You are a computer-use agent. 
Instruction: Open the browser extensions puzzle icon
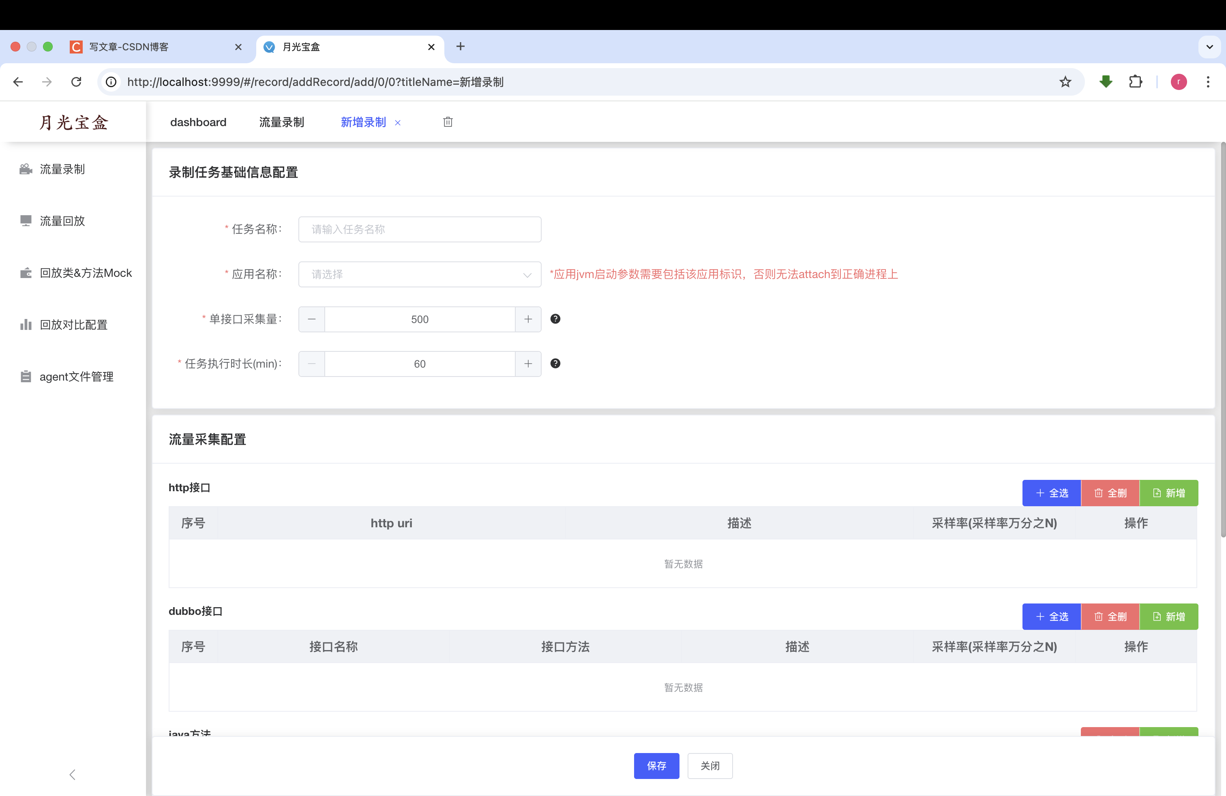[1135, 82]
